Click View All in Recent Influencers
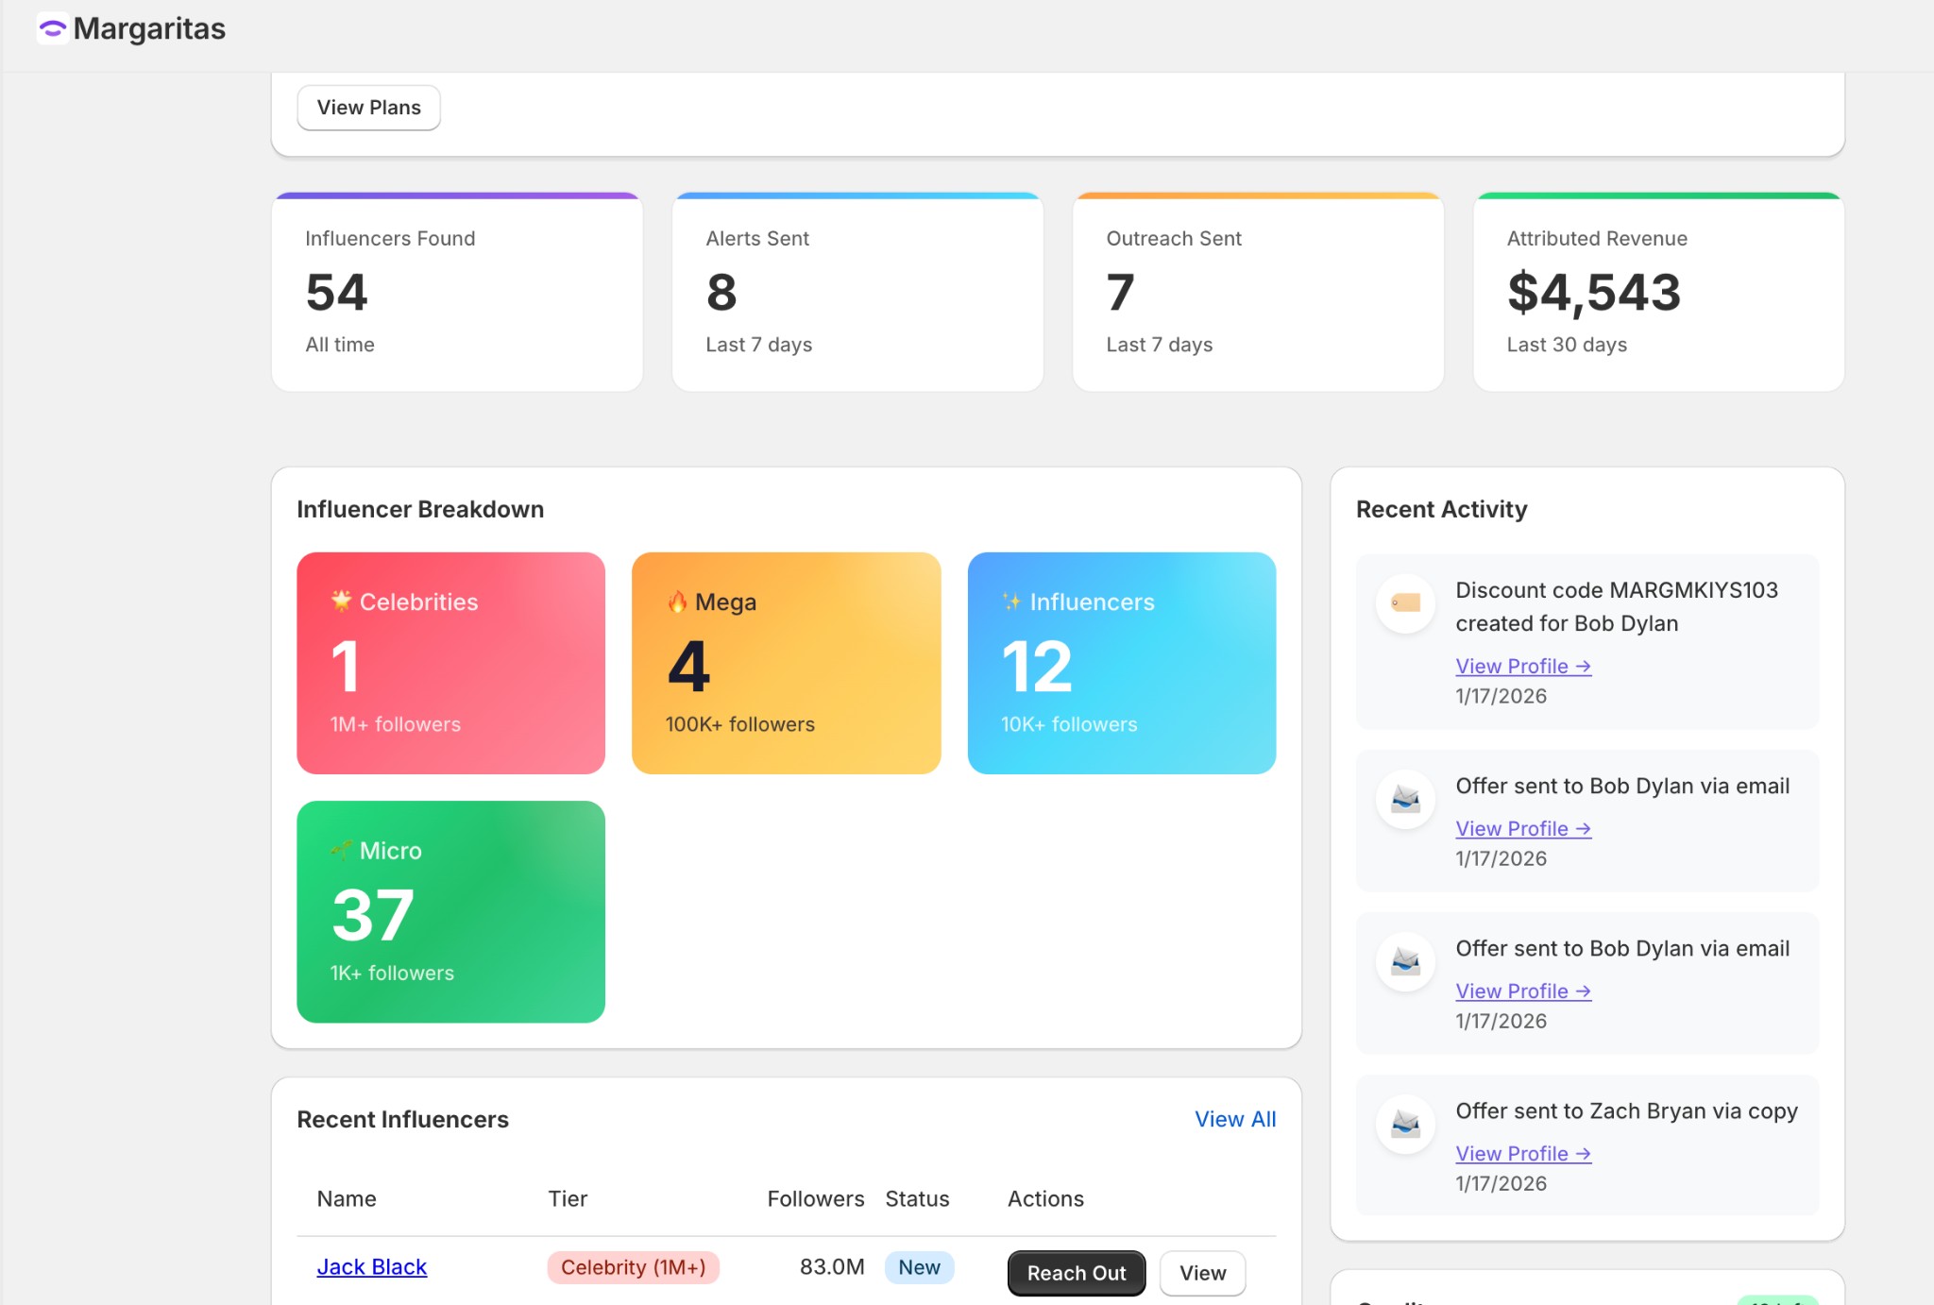 (x=1235, y=1119)
